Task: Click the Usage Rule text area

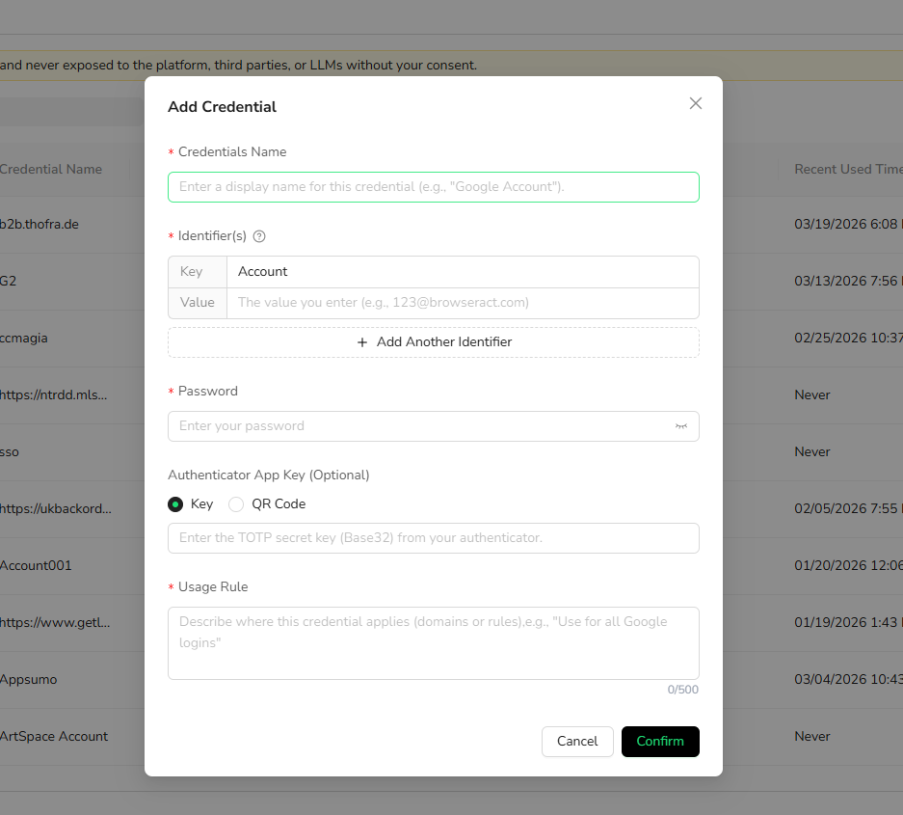Action: (433, 643)
